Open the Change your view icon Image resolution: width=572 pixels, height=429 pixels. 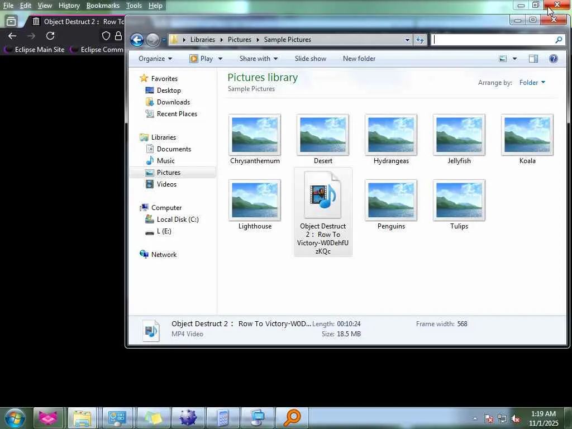tap(503, 59)
